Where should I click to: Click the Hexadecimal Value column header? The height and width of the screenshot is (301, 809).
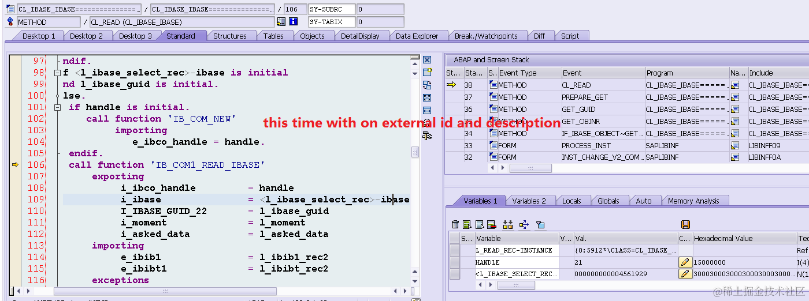[x=744, y=238]
